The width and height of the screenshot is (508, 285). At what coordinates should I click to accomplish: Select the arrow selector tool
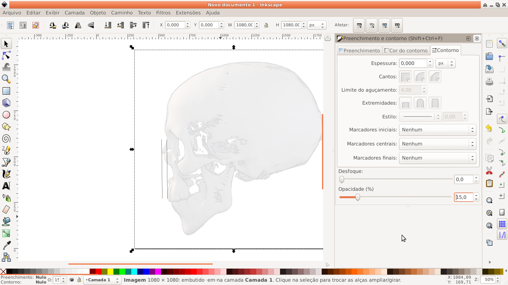(6, 44)
